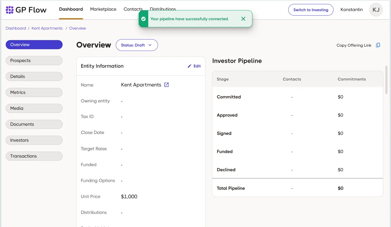
Task: Click the GP Flow logo
Action: [26, 10]
